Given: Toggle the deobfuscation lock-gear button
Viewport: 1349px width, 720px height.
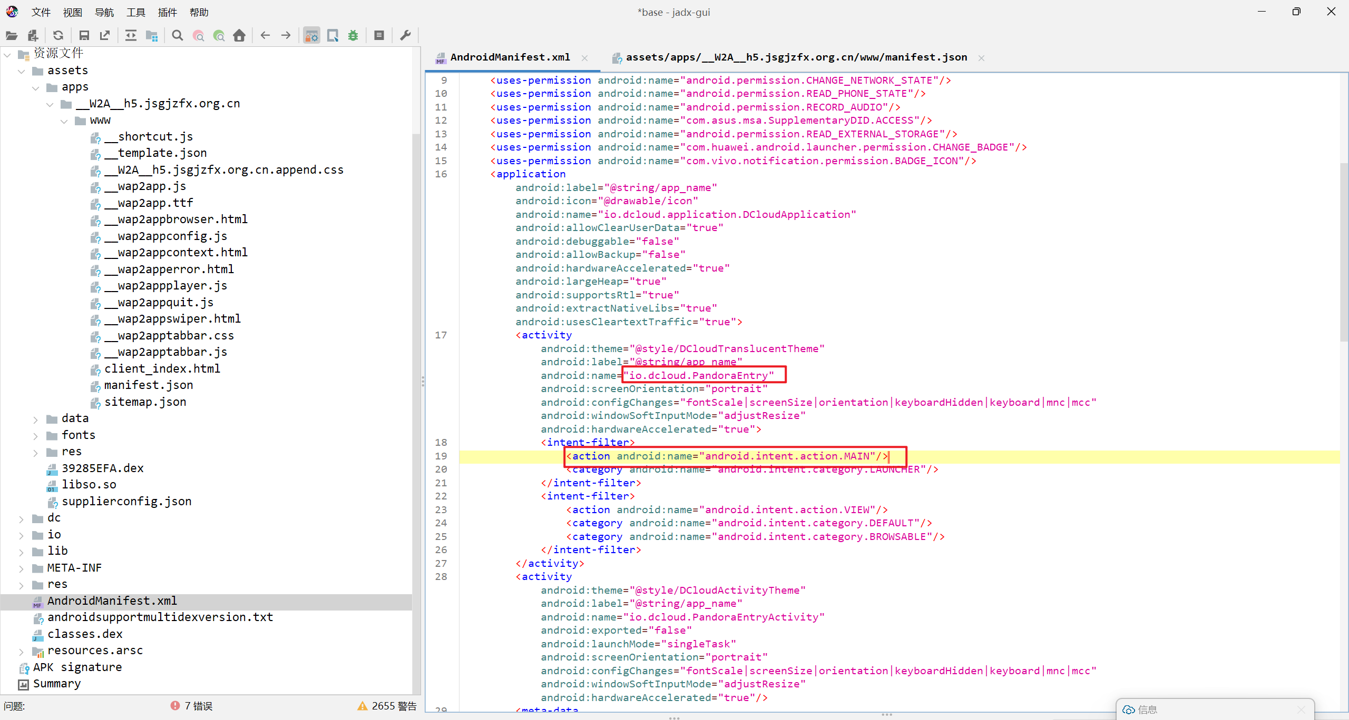Looking at the screenshot, I should [x=311, y=35].
